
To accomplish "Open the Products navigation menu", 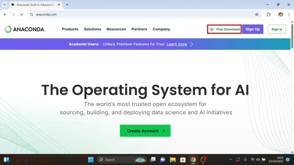I will [70, 29].
